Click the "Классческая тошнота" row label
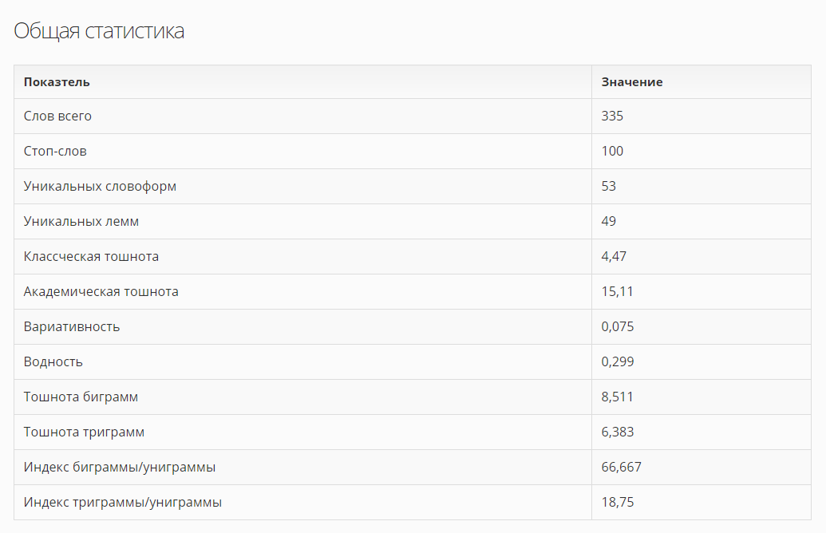826x533 pixels. click(x=91, y=257)
